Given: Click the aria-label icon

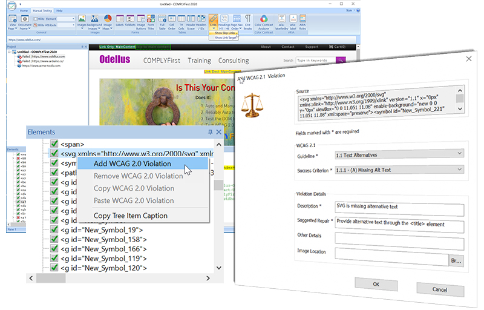Looking at the screenshot, I should [293, 22].
